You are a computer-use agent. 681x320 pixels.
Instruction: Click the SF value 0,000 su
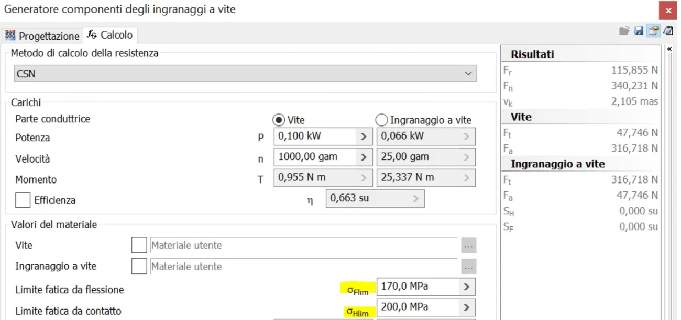[639, 227]
